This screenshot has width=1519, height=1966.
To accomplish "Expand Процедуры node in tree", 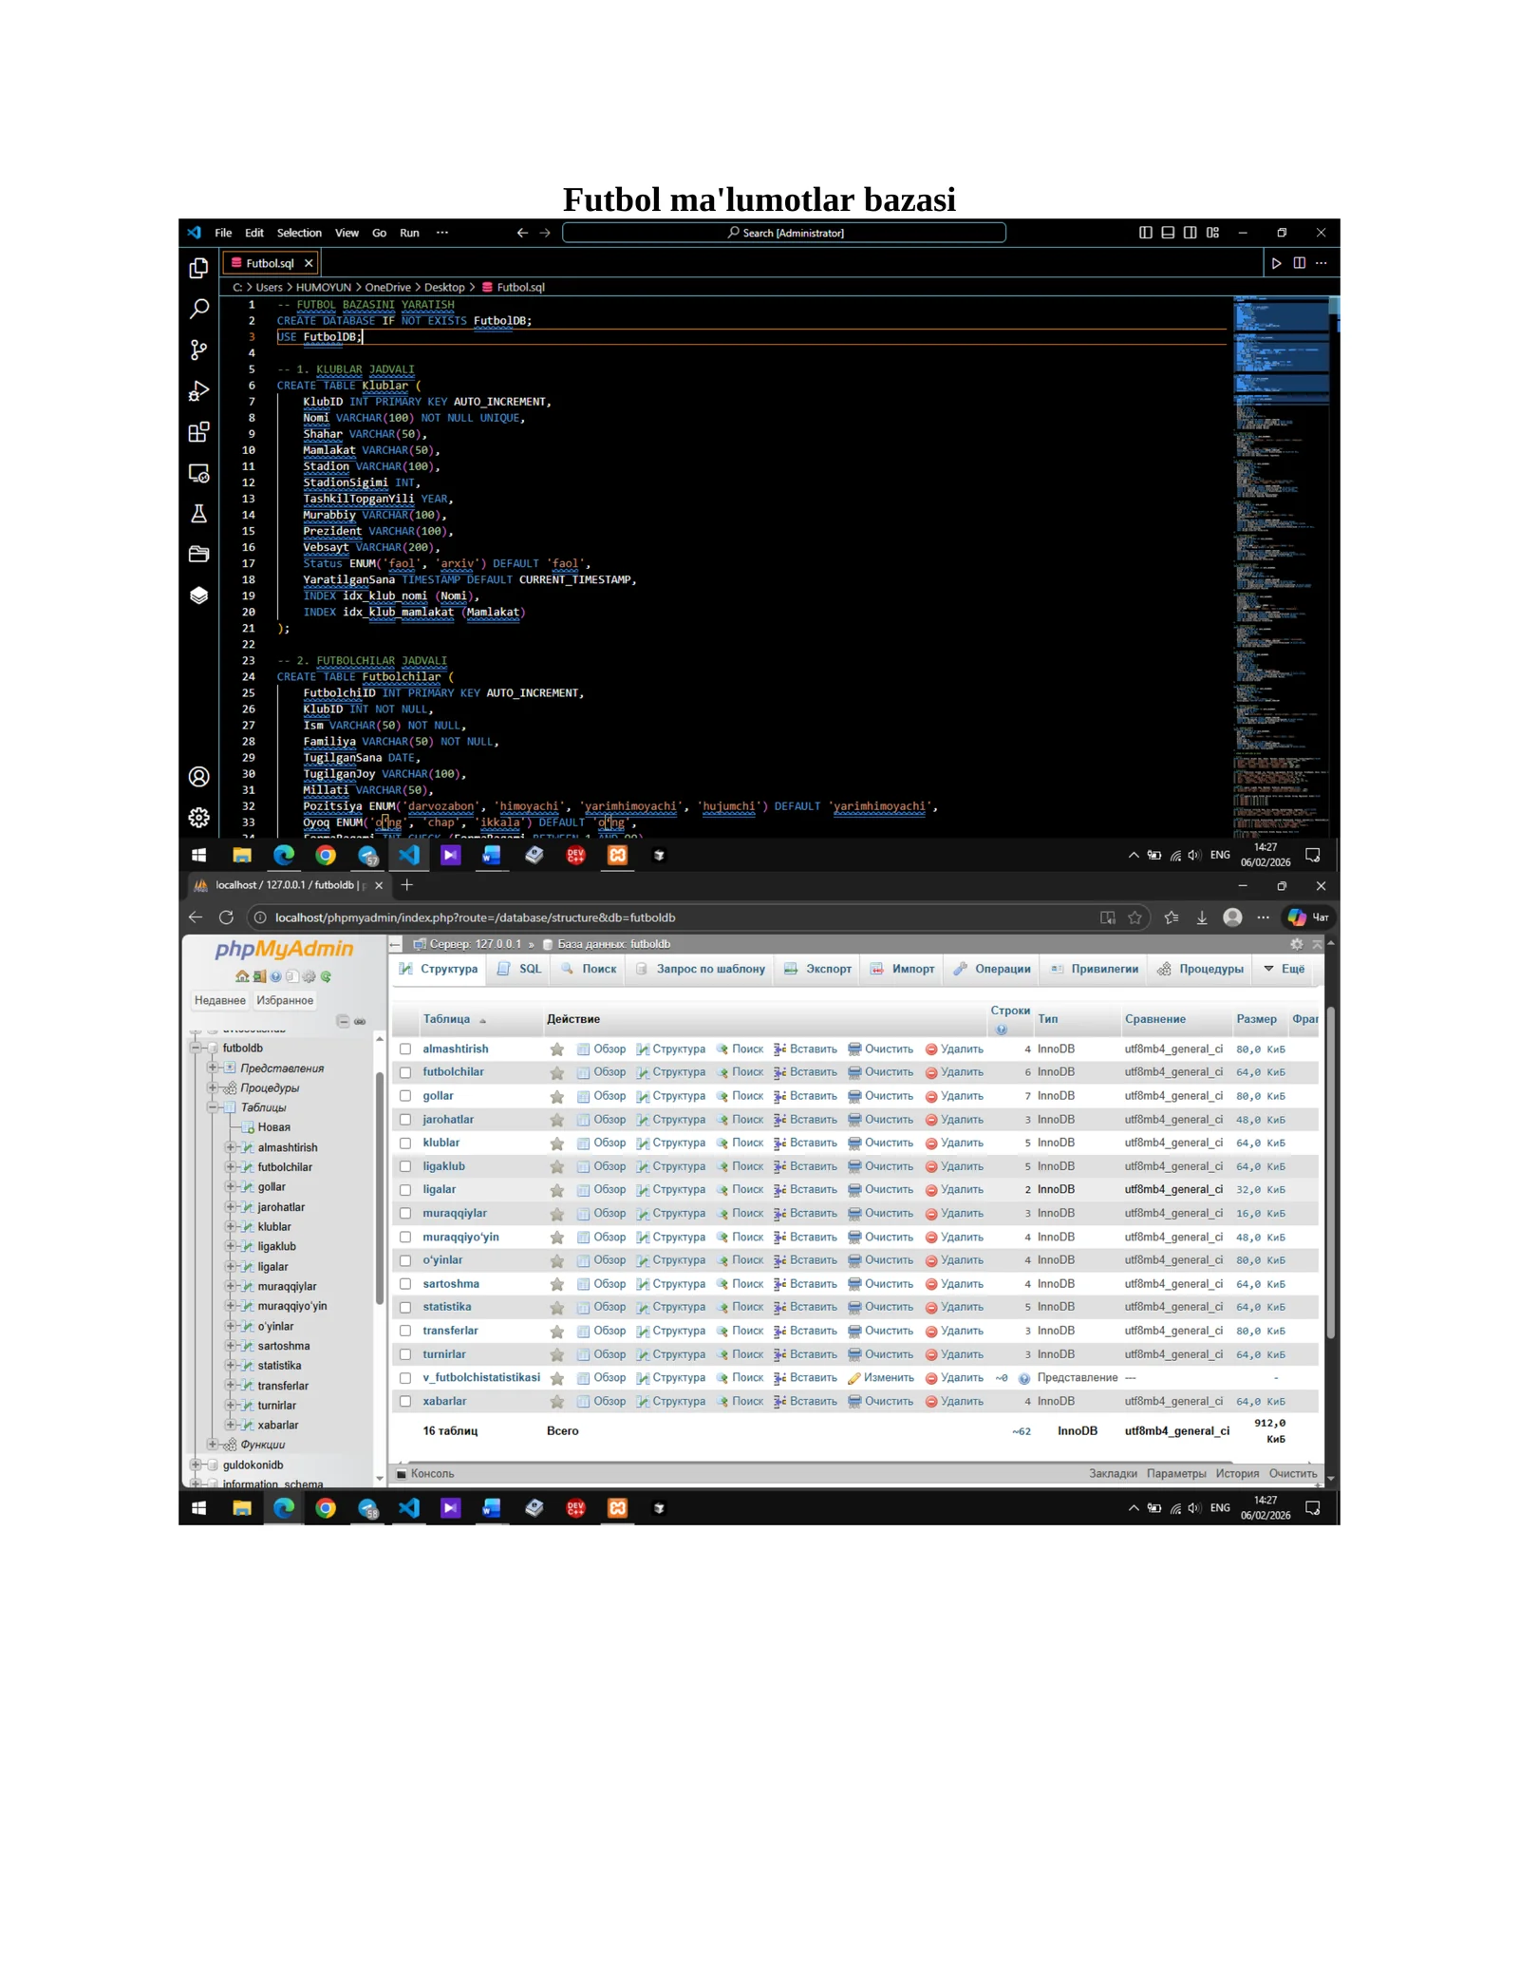I will [x=213, y=1088].
